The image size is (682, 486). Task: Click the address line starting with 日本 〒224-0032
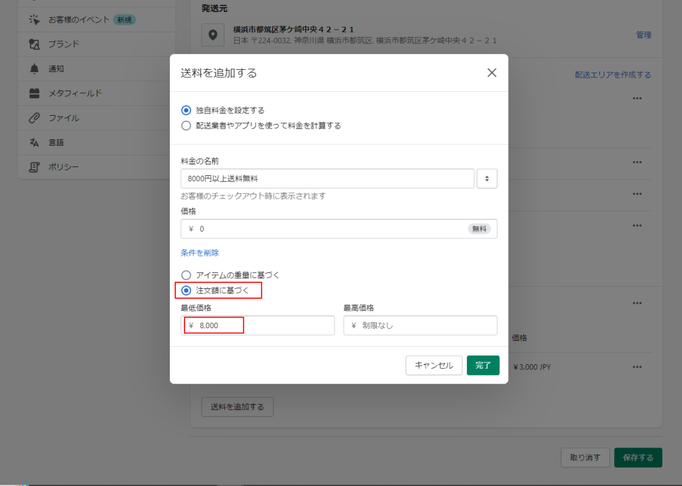365,41
